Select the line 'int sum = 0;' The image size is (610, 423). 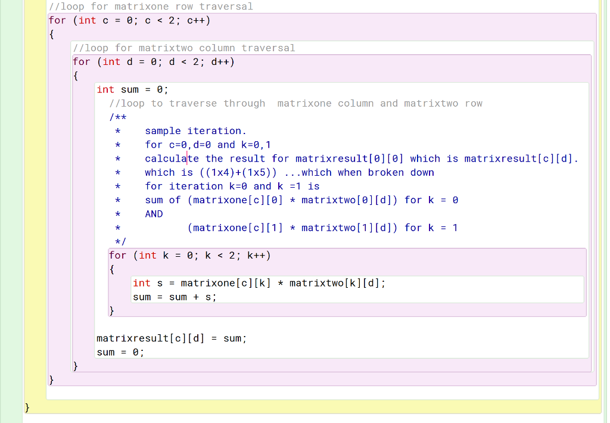[132, 89]
